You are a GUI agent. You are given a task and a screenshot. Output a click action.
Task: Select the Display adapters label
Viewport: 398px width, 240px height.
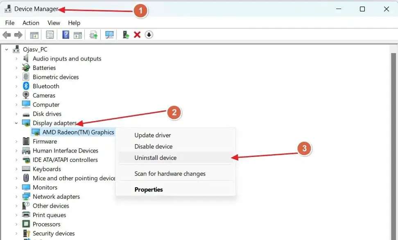coord(54,123)
